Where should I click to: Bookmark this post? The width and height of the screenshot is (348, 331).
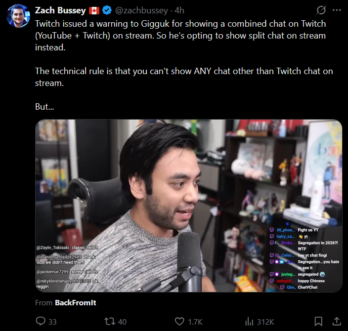[x=318, y=321]
